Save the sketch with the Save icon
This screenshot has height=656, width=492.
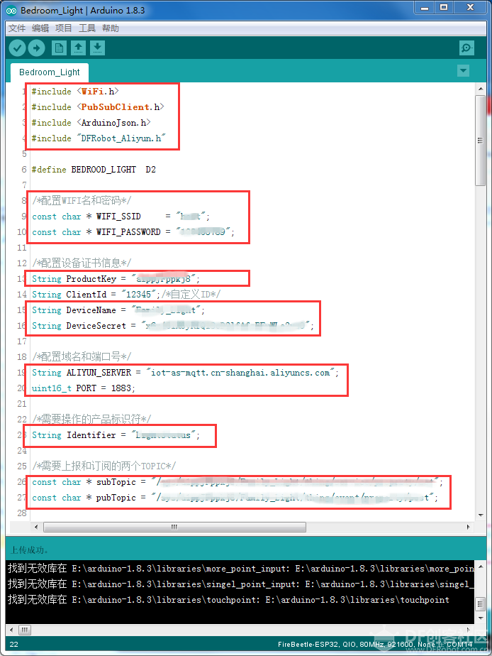click(x=97, y=48)
